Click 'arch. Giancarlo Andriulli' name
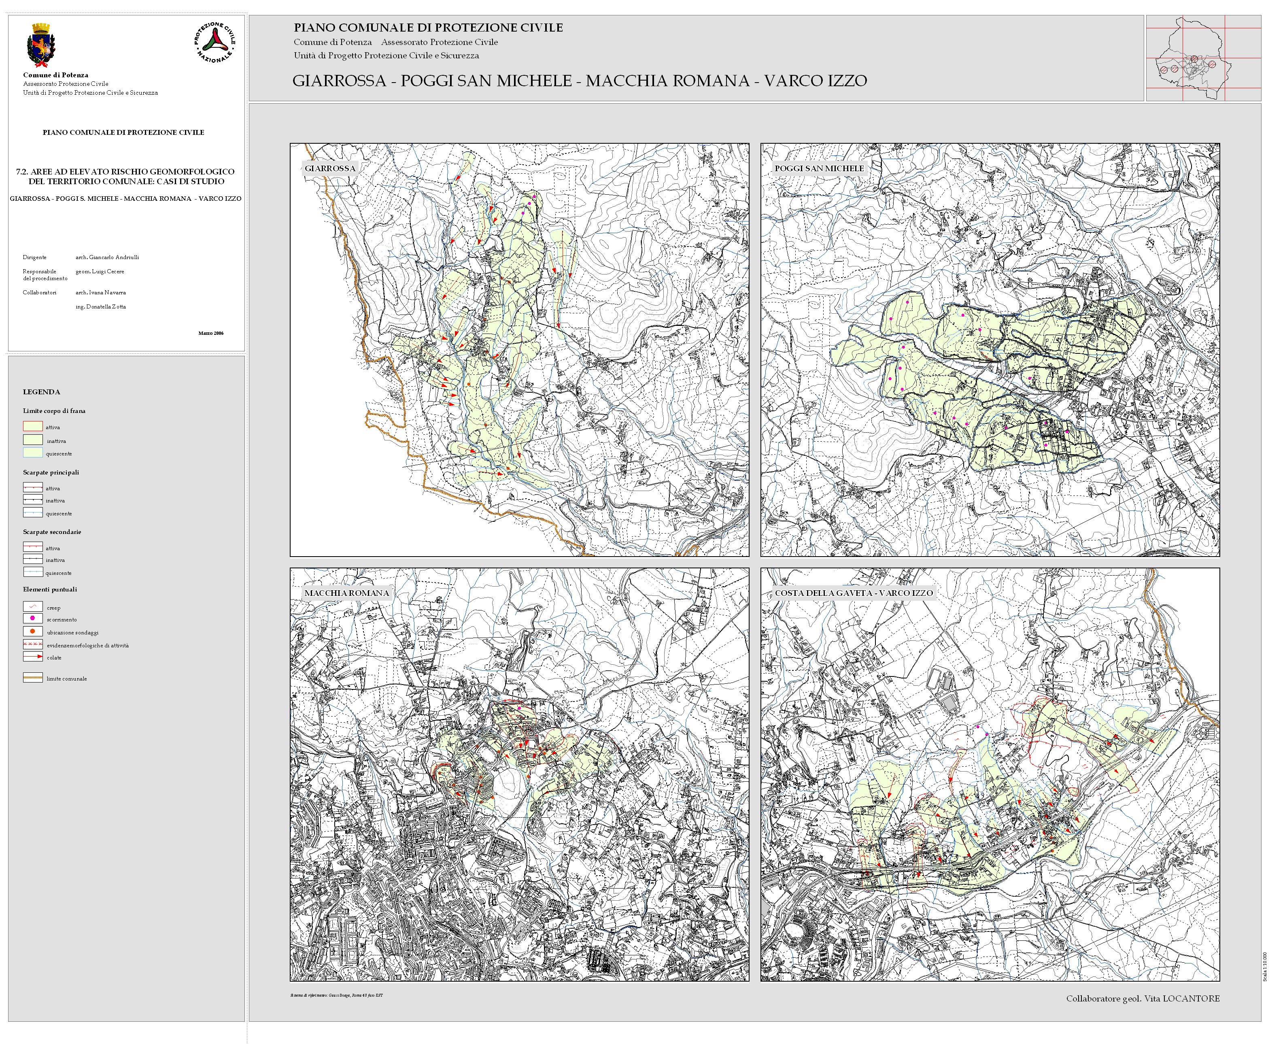Viewport: 1285px width, 1044px height. coord(107,257)
